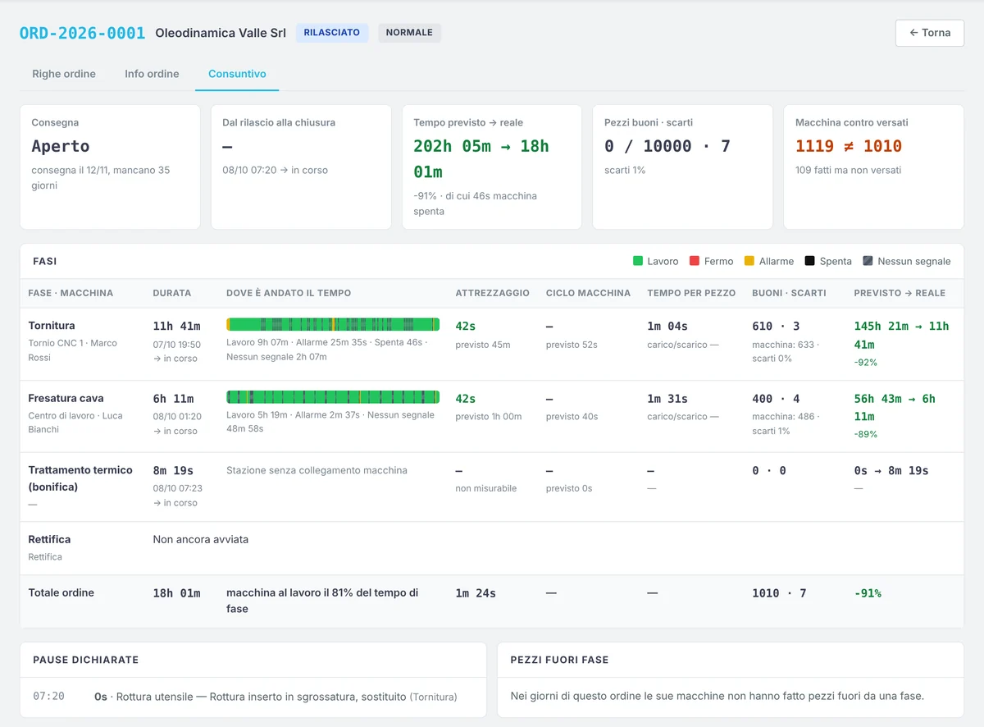Click the 1119 ≠ 1010 machine count value
The height and width of the screenshot is (727, 984).
[849, 146]
